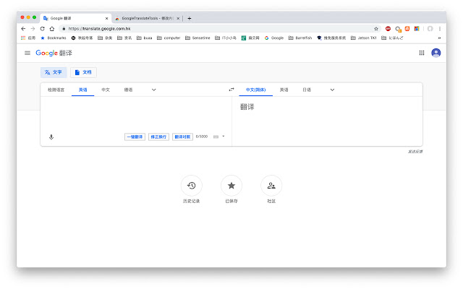Click the 翻译对照 button
The height and width of the screenshot is (289, 463).
182,137
